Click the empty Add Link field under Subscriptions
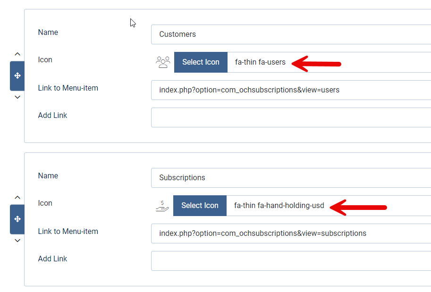The width and height of the screenshot is (431, 292). 290,261
